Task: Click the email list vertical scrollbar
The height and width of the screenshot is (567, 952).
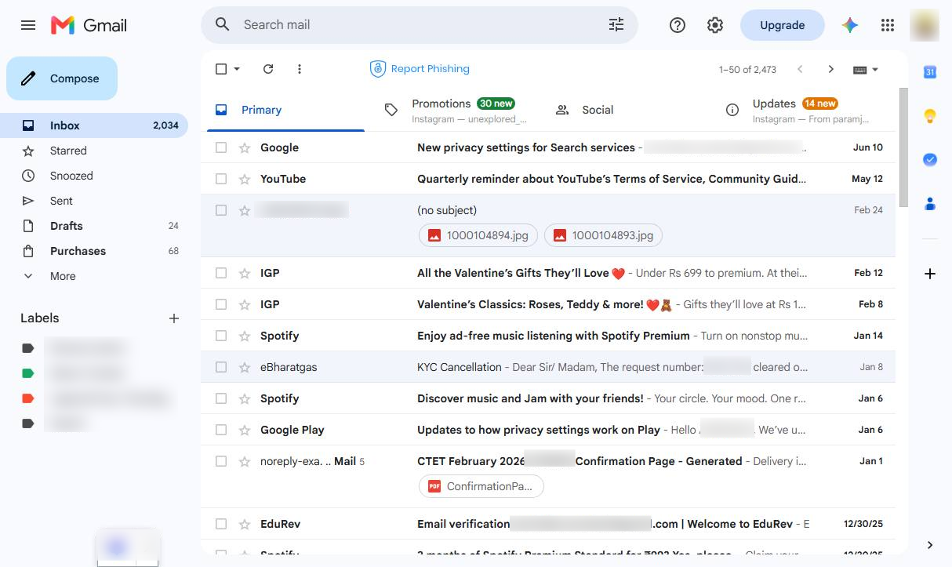Action: point(903,147)
